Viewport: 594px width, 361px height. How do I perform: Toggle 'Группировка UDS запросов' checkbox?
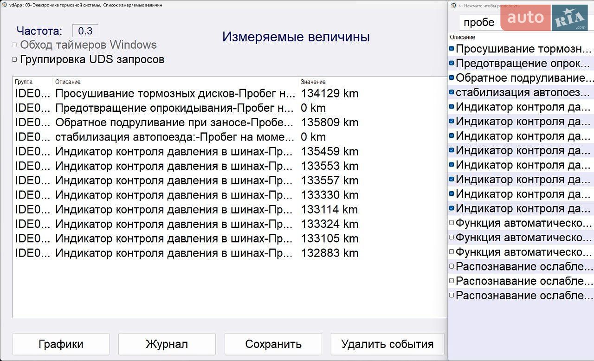[x=14, y=59]
